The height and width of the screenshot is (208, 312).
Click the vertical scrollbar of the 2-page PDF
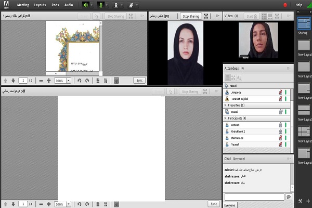tap(101, 46)
